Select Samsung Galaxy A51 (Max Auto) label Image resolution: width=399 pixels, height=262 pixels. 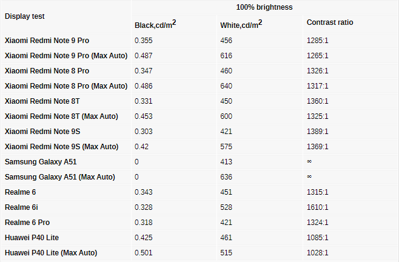[x=59, y=177]
